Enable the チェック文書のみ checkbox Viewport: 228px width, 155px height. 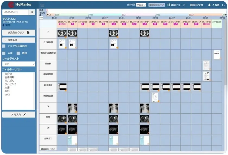pos(4,46)
